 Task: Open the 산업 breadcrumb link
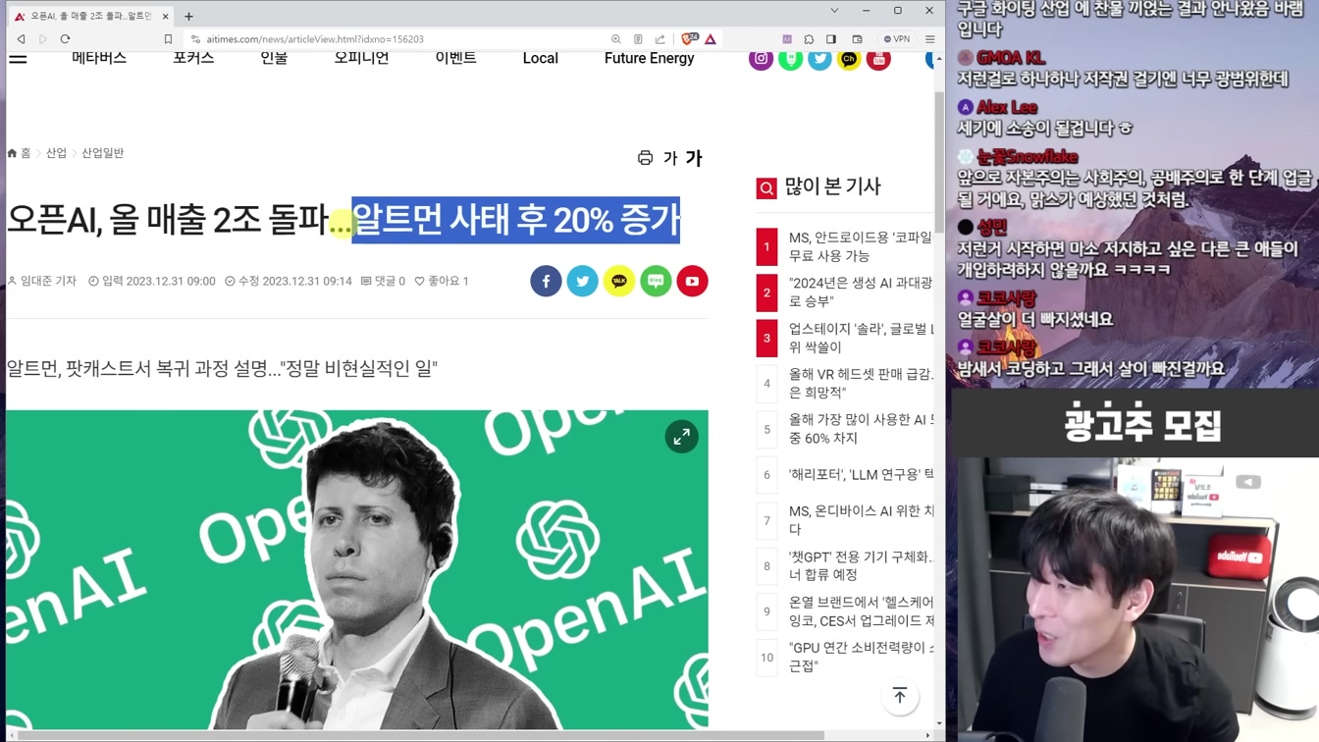[x=56, y=153]
